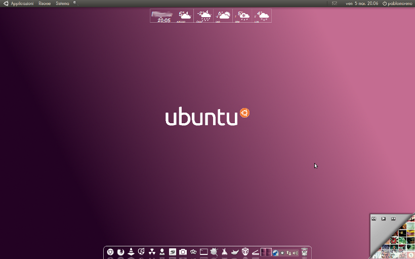The width and height of the screenshot is (415, 259).
Task: Skip to previous track in music widget
Action: pyautogui.click(x=373, y=219)
